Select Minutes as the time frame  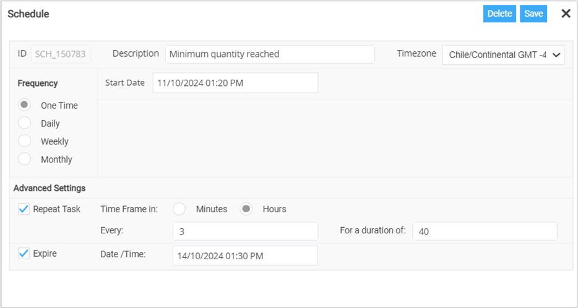tap(179, 209)
